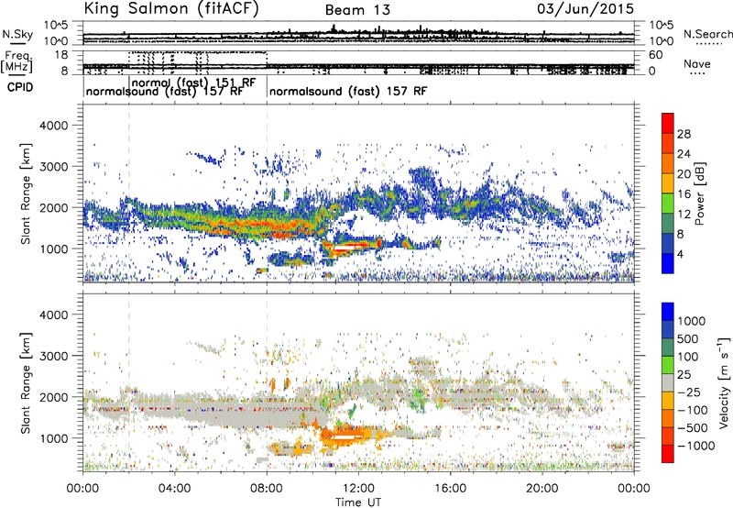Click the second 'normalsound (fast) 157 RF' label
This screenshot has height=508, width=733.
click(x=348, y=91)
